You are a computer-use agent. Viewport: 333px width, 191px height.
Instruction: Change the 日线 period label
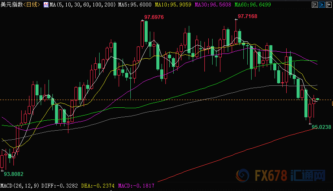32,4
